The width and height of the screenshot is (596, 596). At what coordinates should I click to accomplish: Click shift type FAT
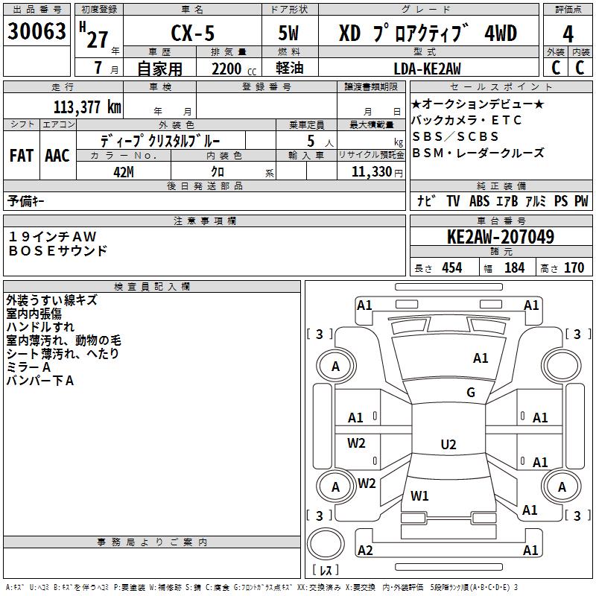point(22,156)
